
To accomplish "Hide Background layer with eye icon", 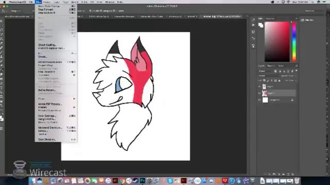I will click(259, 100).
